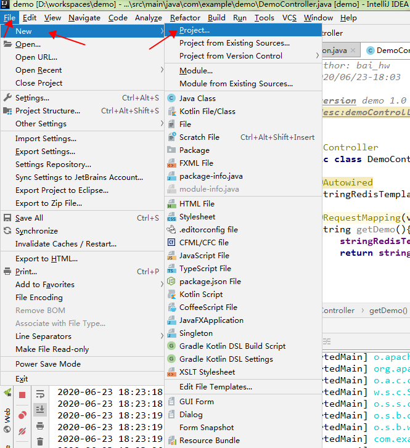Choose Invalidate Caches / Restart...

[83, 243]
